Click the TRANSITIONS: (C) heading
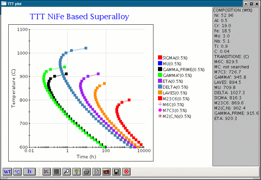Viewport: 261px width, 180px height. pyautogui.click(x=232, y=57)
